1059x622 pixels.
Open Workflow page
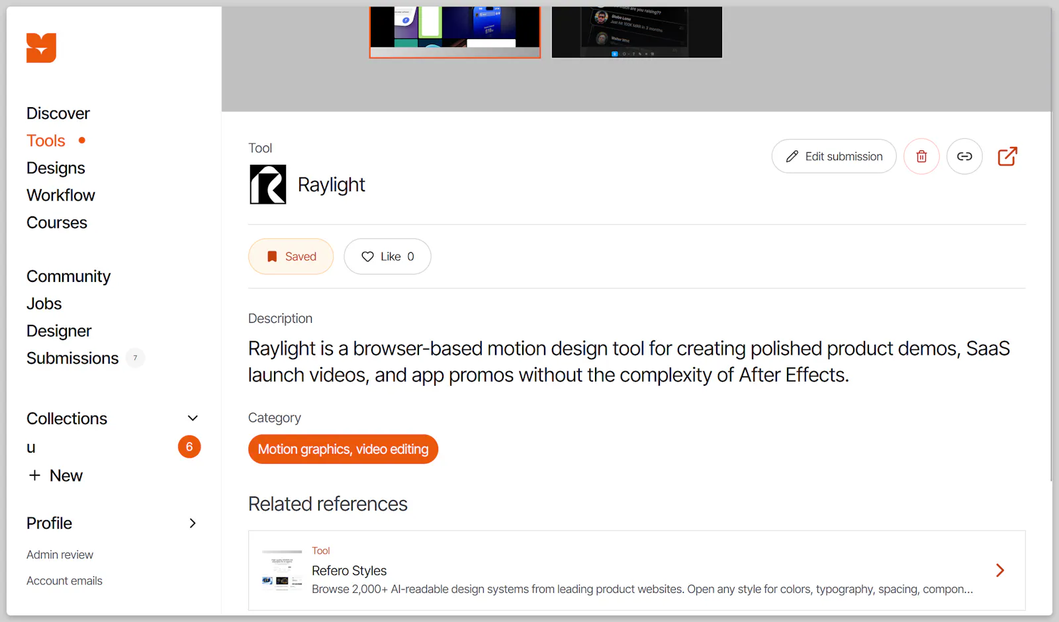coord(61,195)
